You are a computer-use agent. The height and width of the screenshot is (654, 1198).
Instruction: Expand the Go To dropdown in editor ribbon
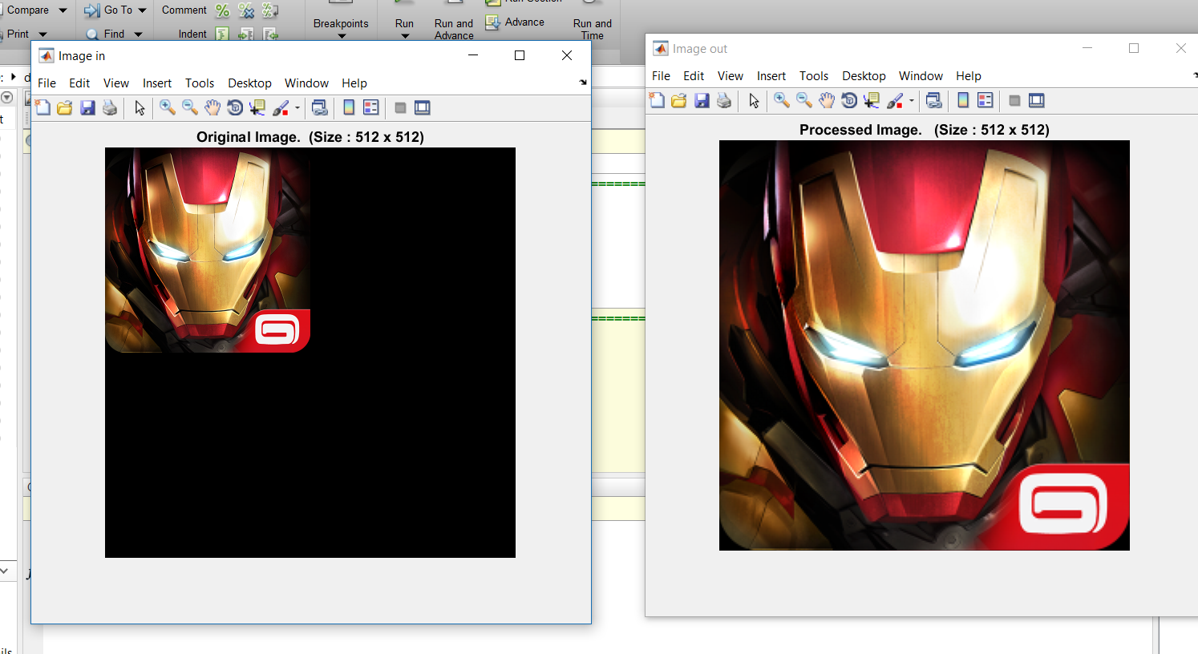tap(142, 10)
